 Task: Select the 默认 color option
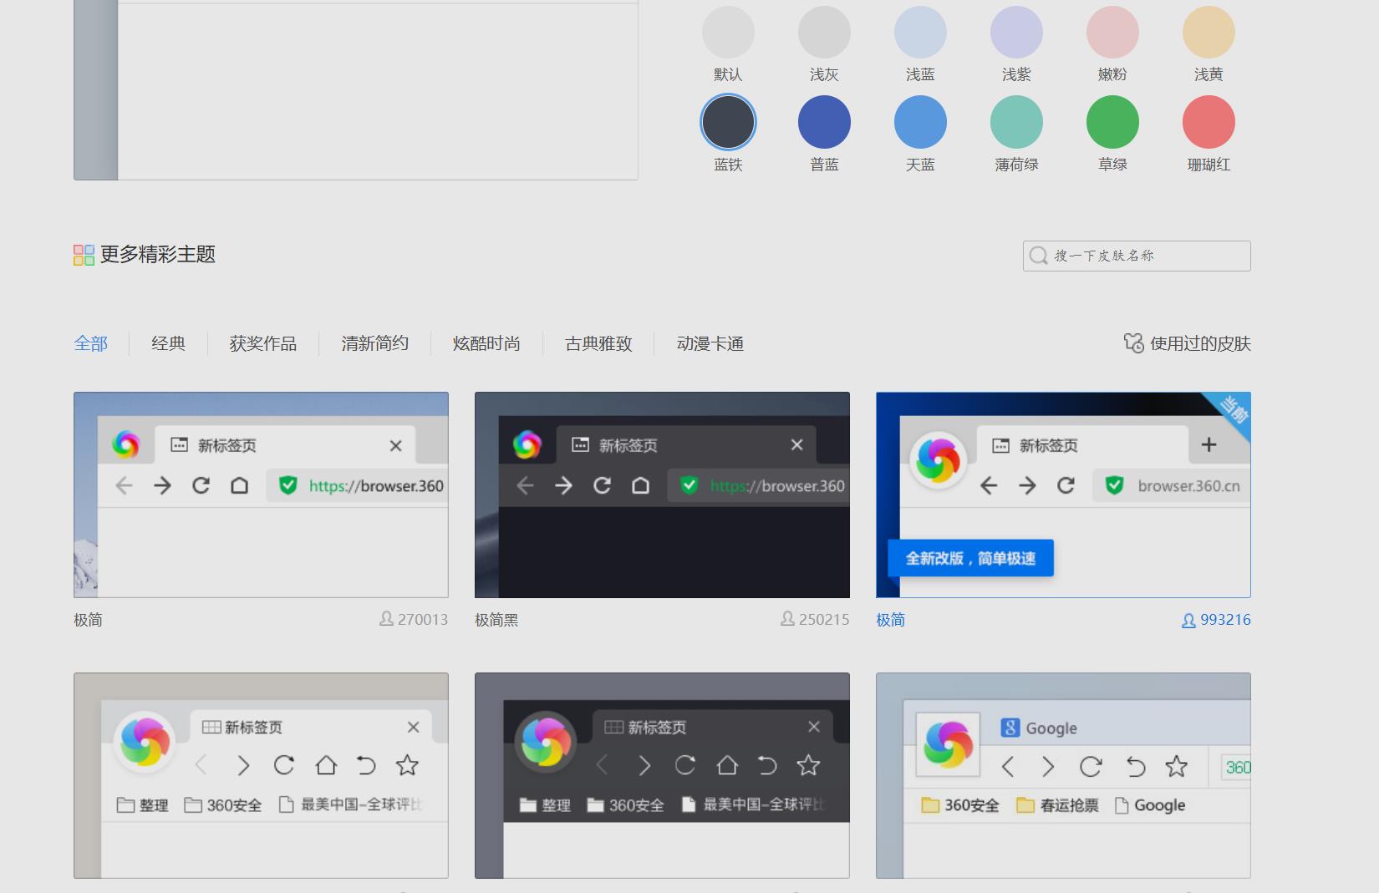pos(728,32)
